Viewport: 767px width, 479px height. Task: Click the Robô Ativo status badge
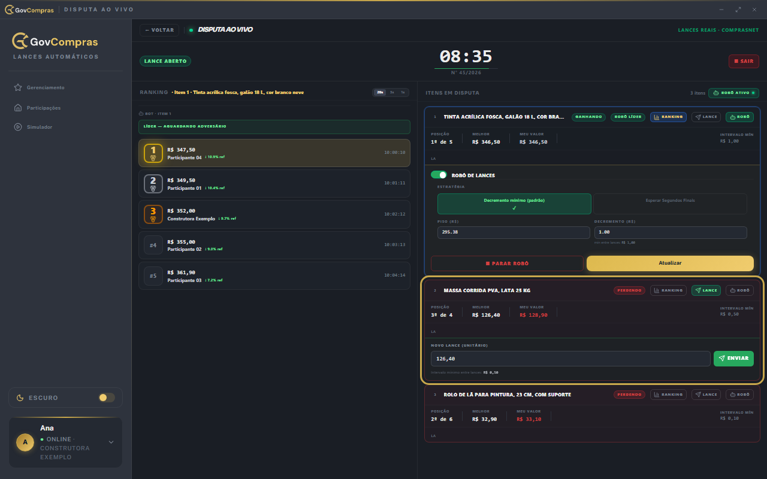[x=733, y=93]
